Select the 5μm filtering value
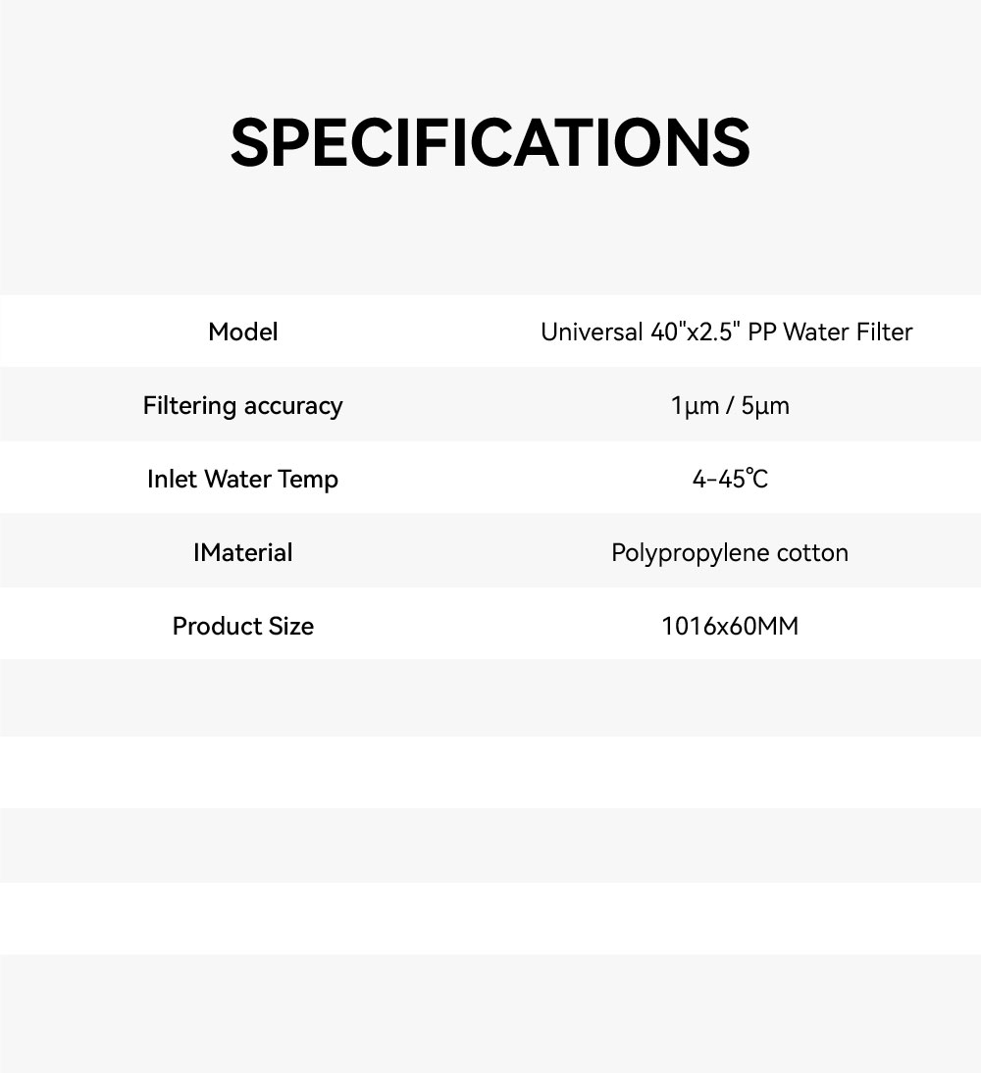Image resolution: width=981 pixels, height=1073 pixels. point(765,406)
